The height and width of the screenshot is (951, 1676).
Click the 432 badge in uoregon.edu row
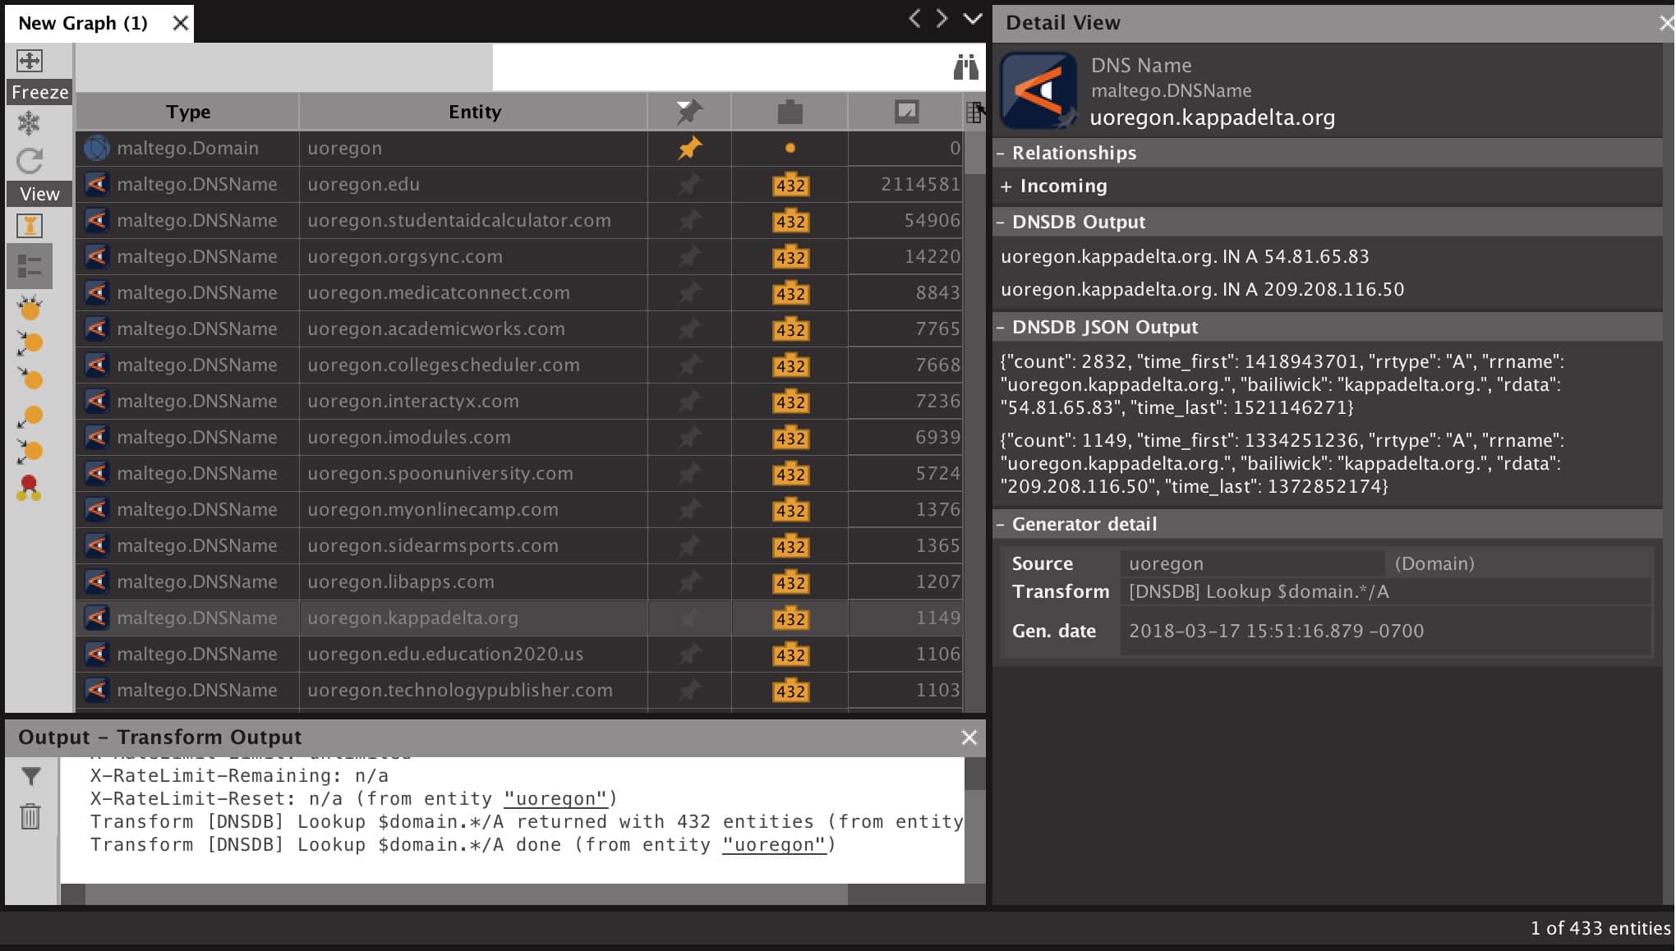click(790, 186)
